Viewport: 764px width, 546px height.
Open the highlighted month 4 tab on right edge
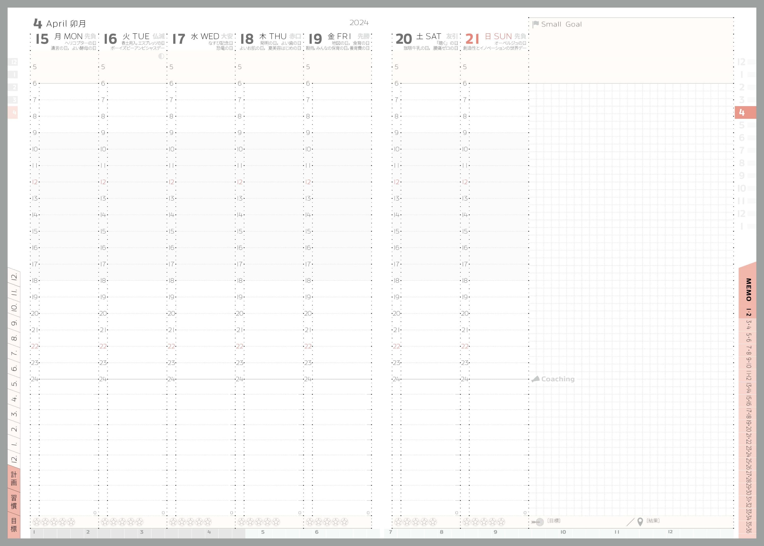[745, 112]
